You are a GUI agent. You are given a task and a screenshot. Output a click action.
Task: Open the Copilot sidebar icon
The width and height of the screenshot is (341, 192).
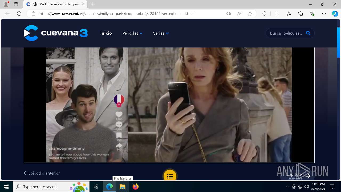[x=335, y=14]
